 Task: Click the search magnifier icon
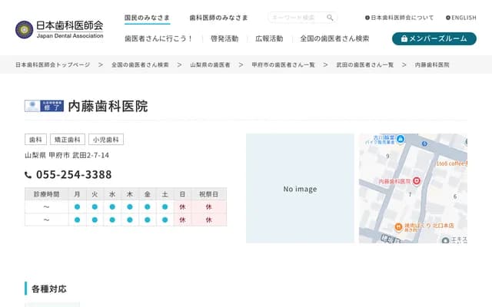(x=330, y=18)
